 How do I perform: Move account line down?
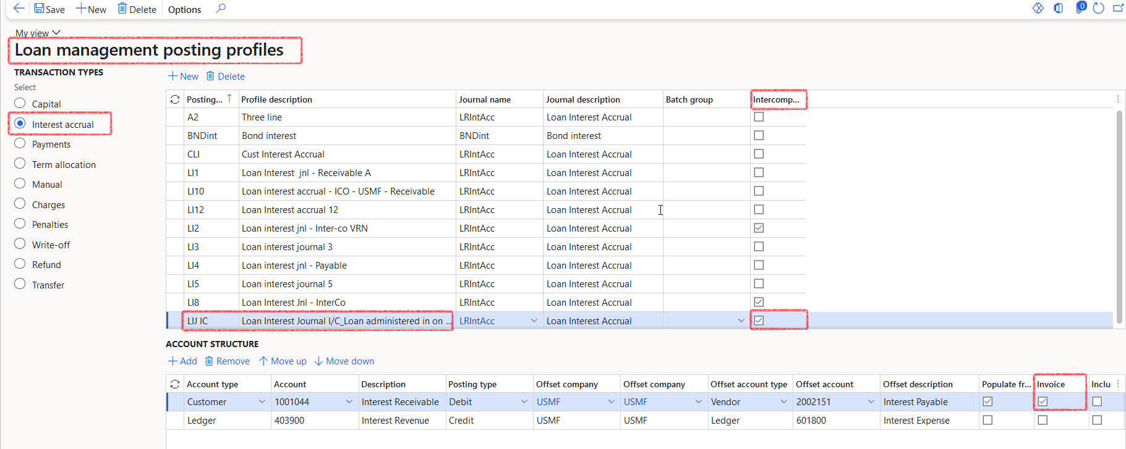pos(344,361)
